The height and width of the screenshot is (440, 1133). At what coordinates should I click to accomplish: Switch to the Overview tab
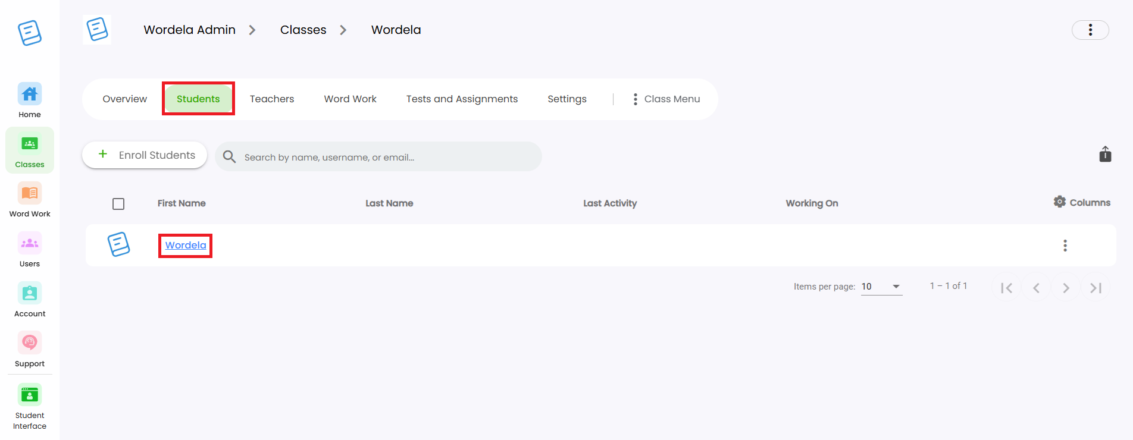[x=124, y=99]
